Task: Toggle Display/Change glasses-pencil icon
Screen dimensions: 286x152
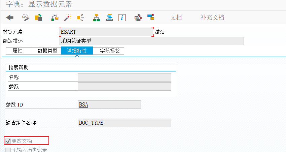Action: 26,18
